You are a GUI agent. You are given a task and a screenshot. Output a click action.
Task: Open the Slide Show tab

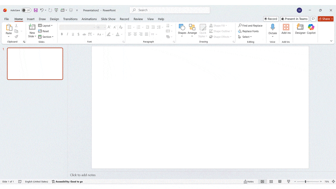[108, 19]
